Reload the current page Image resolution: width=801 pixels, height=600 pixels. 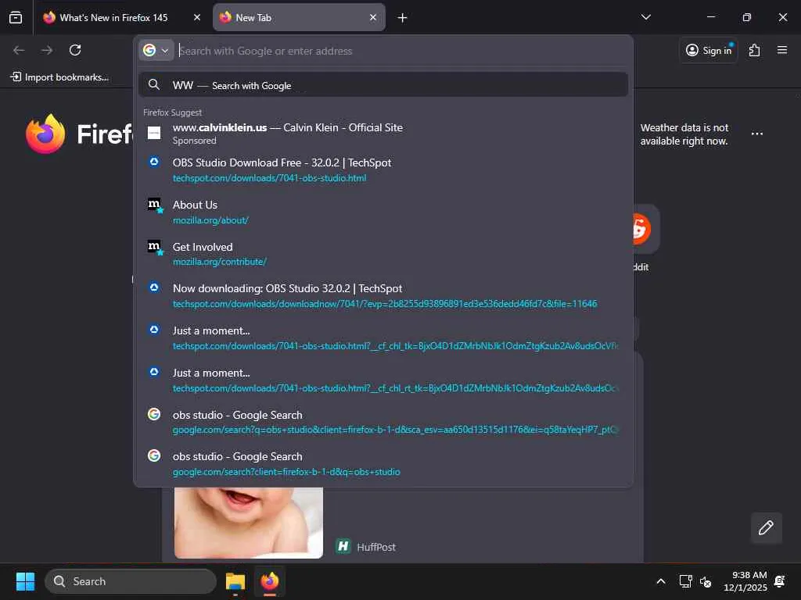pos(75,50)
